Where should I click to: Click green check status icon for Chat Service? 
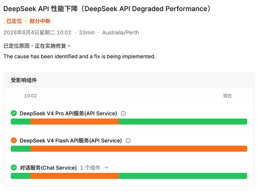14,167
